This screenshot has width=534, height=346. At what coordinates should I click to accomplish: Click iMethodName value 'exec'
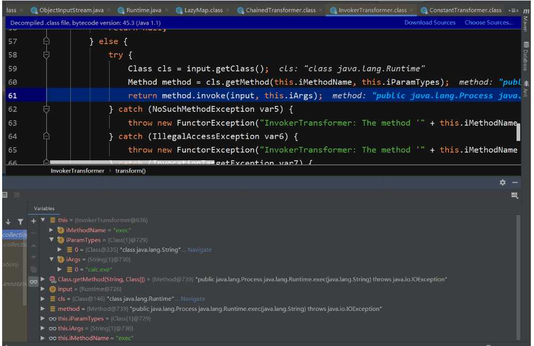pyautogui.click(x=122, y=230)
